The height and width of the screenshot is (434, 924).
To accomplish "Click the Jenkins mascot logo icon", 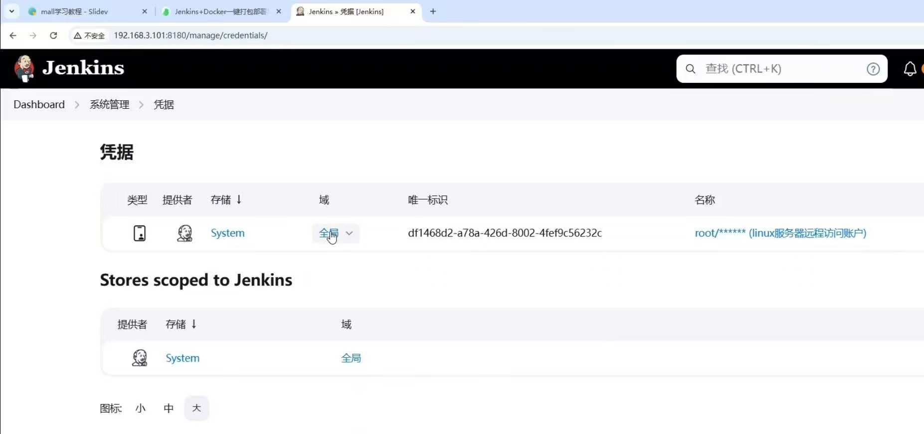I will coord(24,68).
